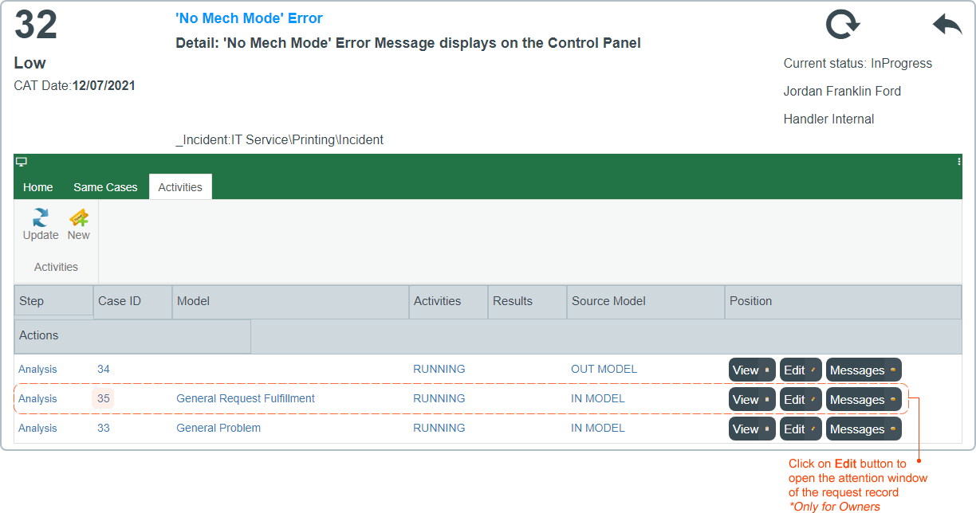Open the 'No Mech Mode' Error title link

point(249,18)
